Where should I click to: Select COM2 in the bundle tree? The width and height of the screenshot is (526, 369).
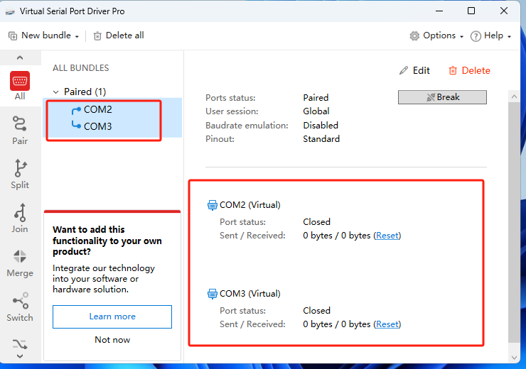pos(97,109)
